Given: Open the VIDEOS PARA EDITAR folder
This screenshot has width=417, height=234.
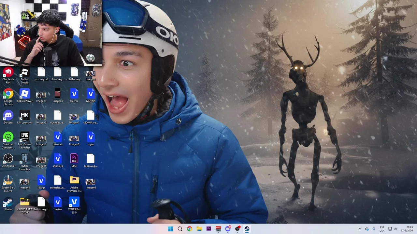Looking at the screenshot, I should [25, 205].
